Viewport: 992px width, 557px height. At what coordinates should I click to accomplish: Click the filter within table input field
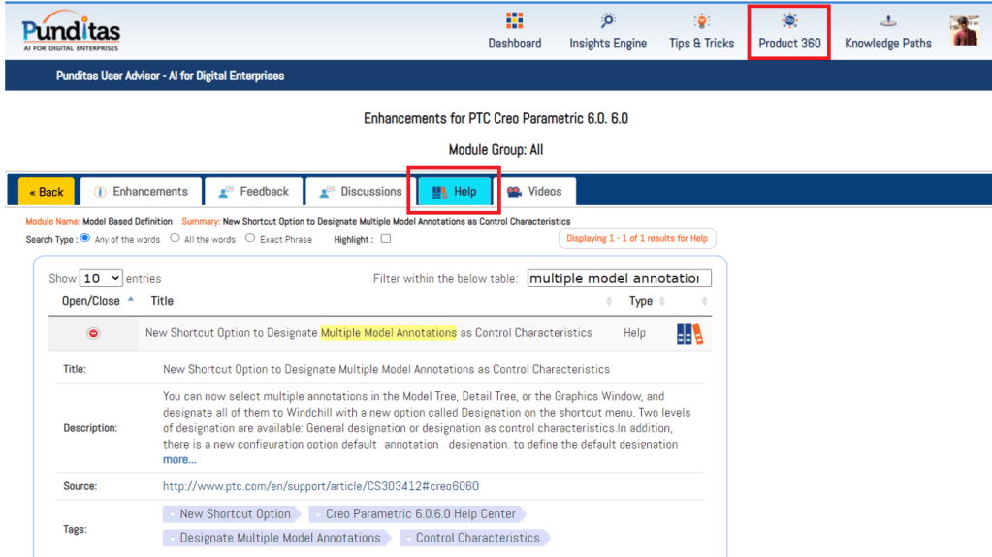coord(619,278)
